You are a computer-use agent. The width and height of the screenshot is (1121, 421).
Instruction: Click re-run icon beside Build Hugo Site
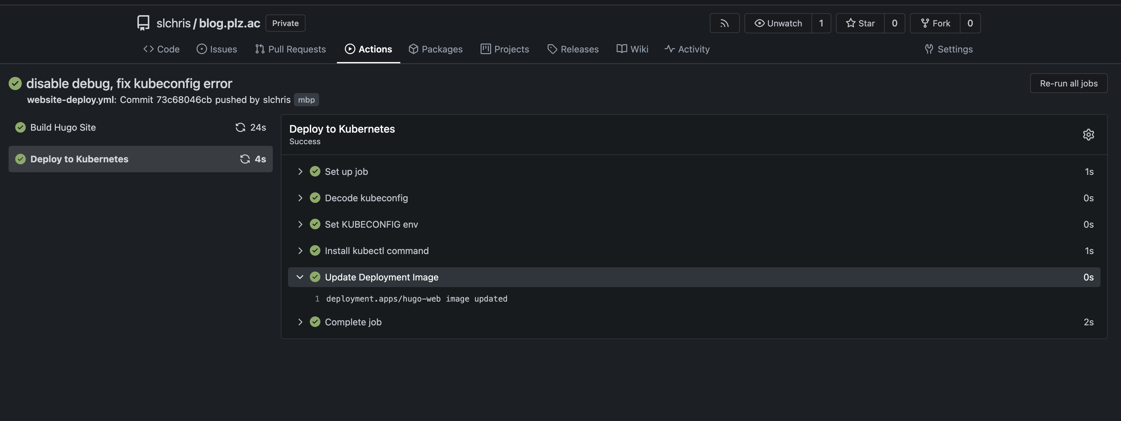tap(240, 127)
